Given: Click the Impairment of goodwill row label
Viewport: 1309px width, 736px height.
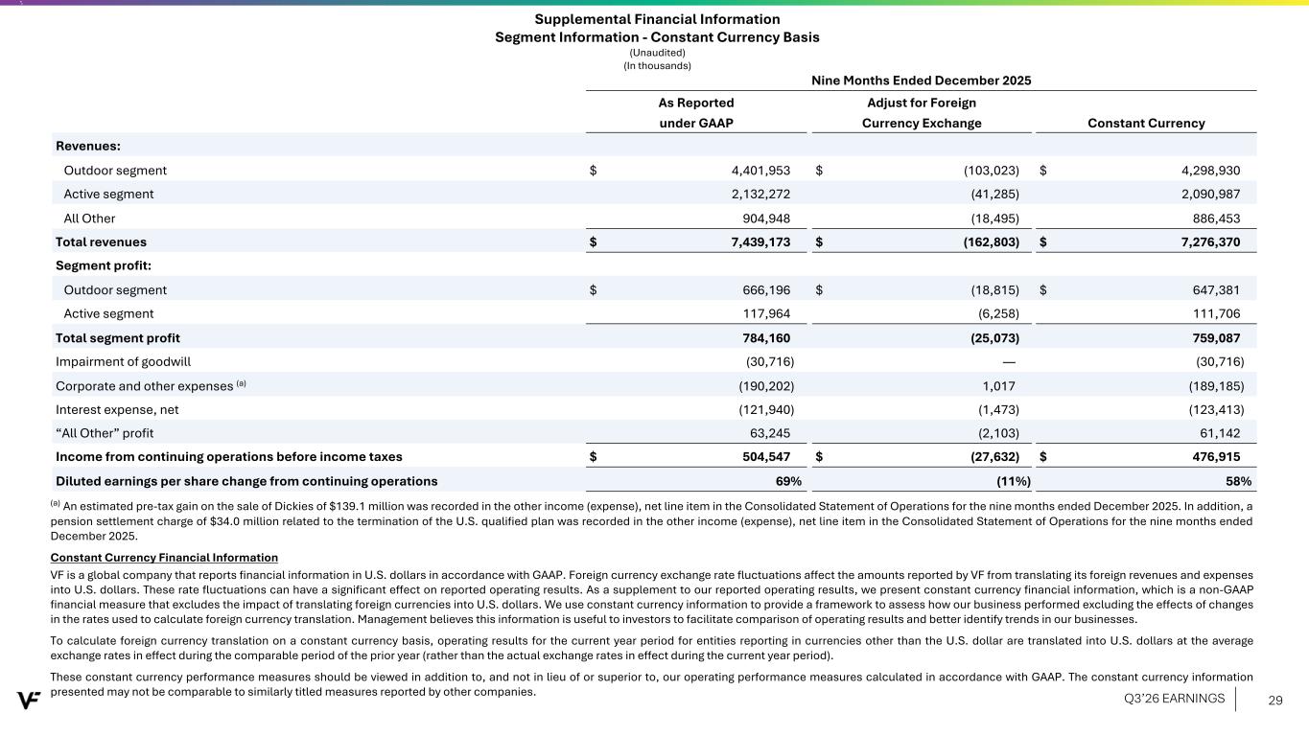Looking at the screenshot, I should click(117, 361).
